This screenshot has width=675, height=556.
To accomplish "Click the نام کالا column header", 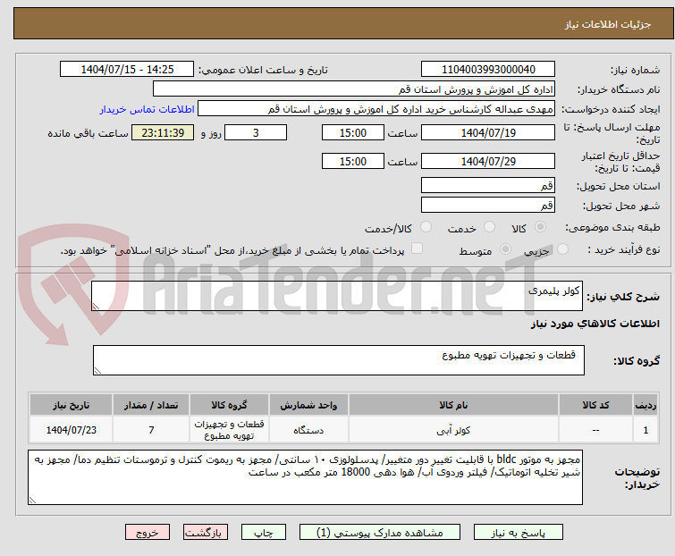I will [453, 405].
